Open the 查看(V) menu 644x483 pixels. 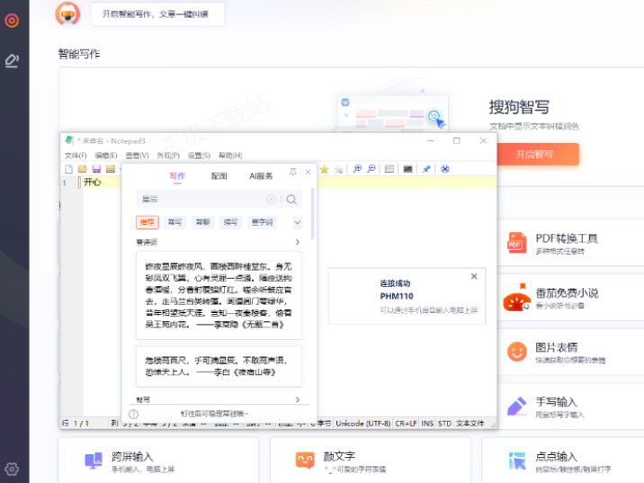click(x=138, y=156)
